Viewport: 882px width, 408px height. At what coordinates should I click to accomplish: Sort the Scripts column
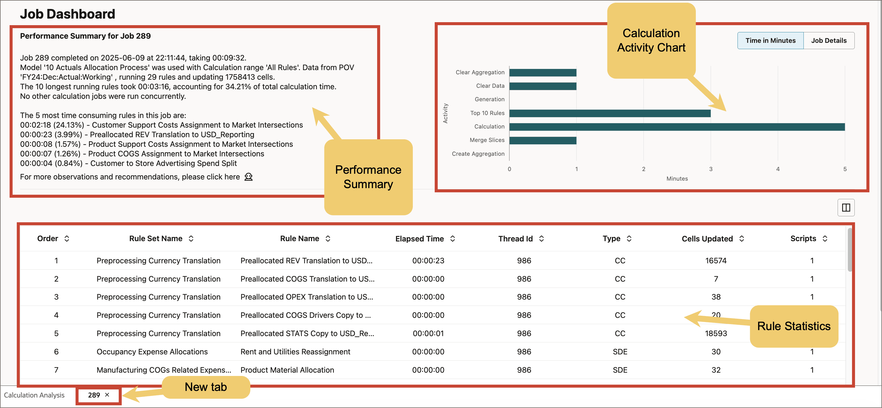click(x=824, y=238)
